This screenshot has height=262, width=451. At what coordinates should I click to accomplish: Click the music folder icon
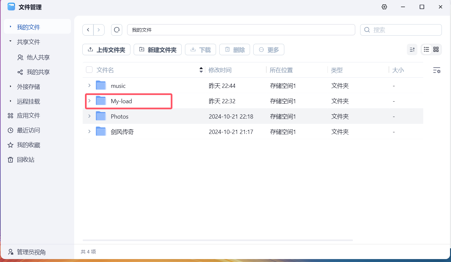coord(101,85)
